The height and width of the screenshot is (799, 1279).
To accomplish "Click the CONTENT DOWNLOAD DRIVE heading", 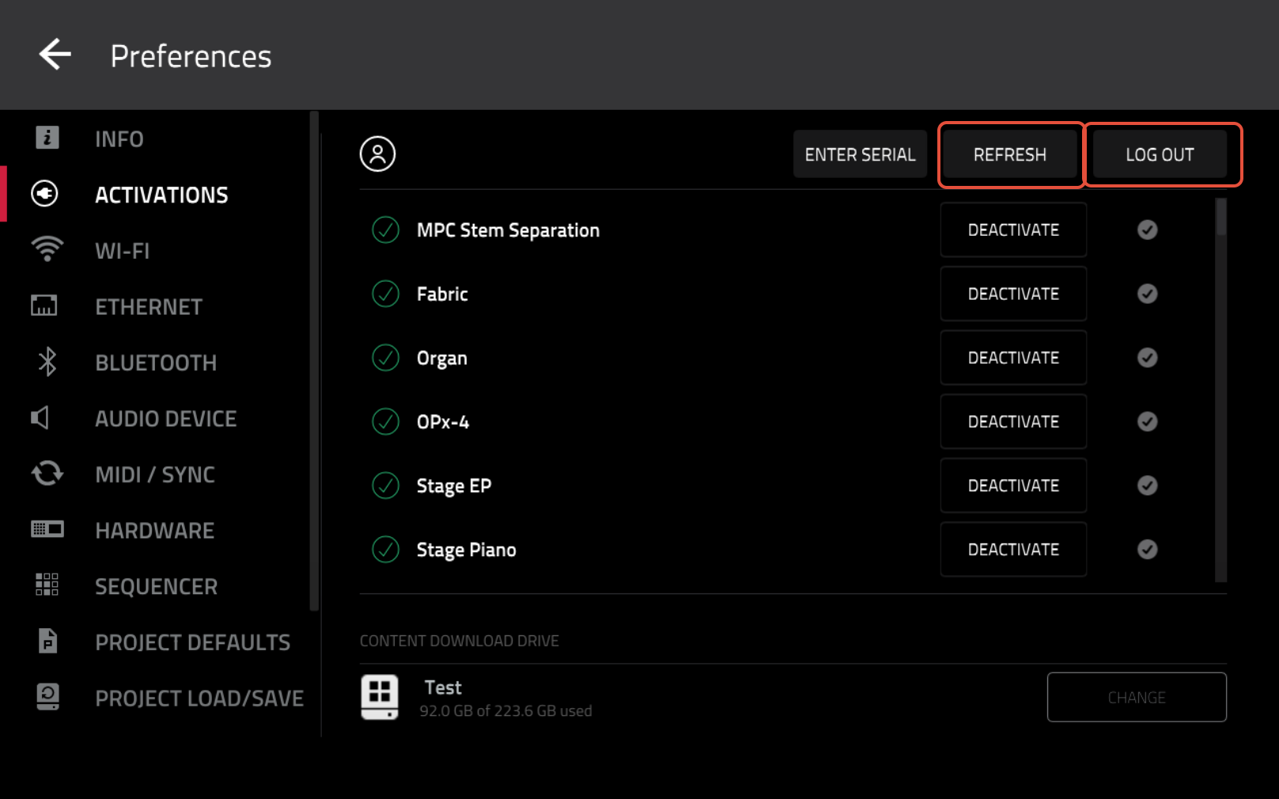I will 460,641.
